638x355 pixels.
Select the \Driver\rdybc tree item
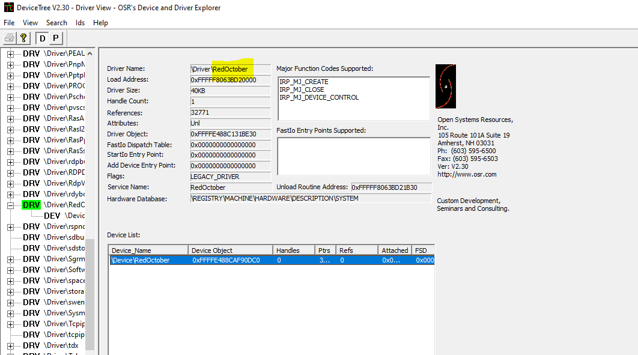[53, 194]
